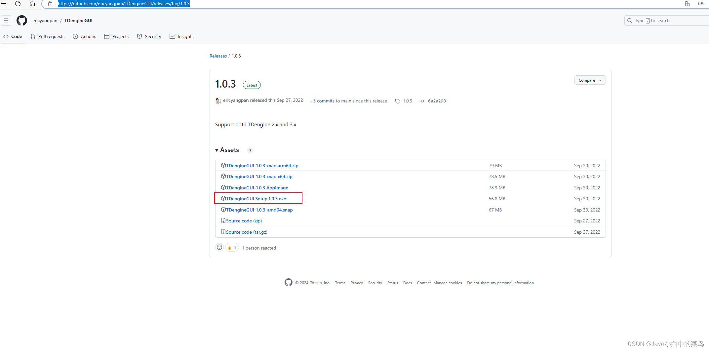
Task: Select the Pull requests tab
Action: click(47, 36)
